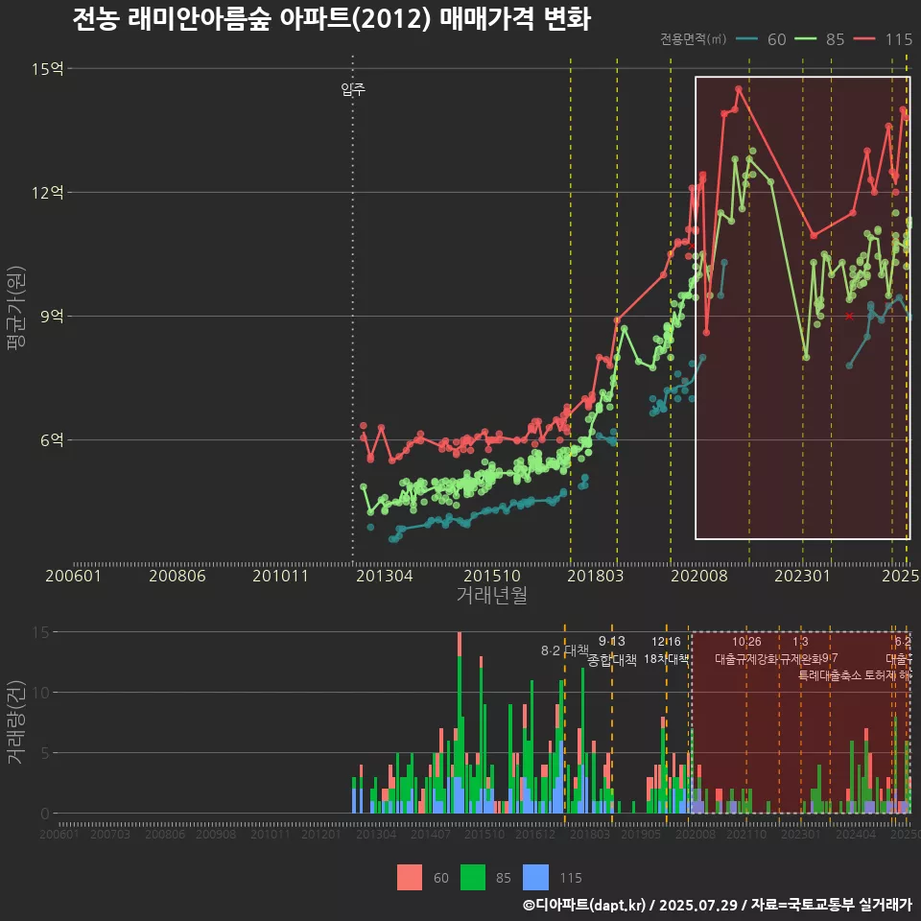Click the '201407' label on the volume chart axis
Image resolution: width=921 pixels, height=921 pixels.
(x=431, y=834)
